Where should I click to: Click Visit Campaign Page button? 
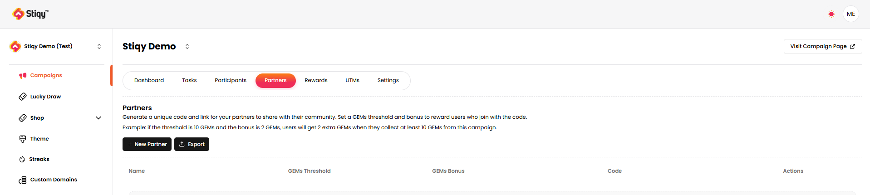tap(822, 46)
